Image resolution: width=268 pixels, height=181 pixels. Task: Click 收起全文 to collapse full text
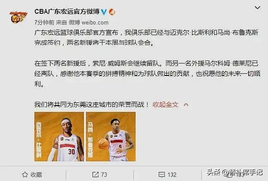point(166,105)
